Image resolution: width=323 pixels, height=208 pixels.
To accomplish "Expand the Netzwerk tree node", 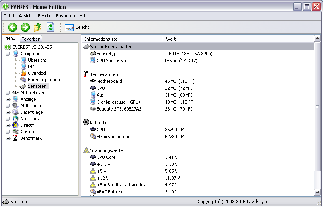I will pyautogui.click(x=8, y=119).
